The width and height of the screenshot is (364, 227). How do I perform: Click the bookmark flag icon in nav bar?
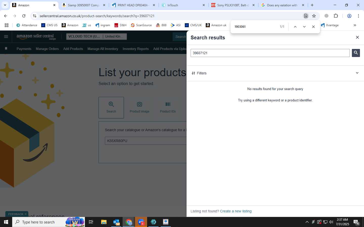coord(6,48)
